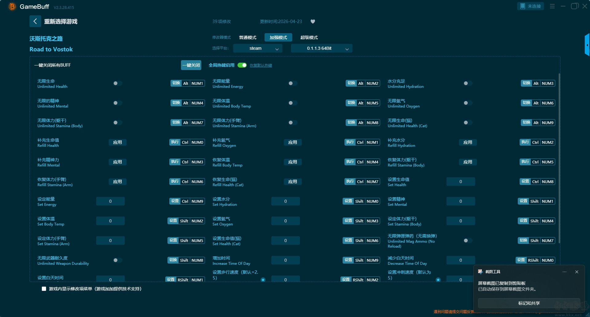Viewport: 590px width, 317px height.
Task: Toggle Unlimited Stamina (Body)
Action: point(117,123)
